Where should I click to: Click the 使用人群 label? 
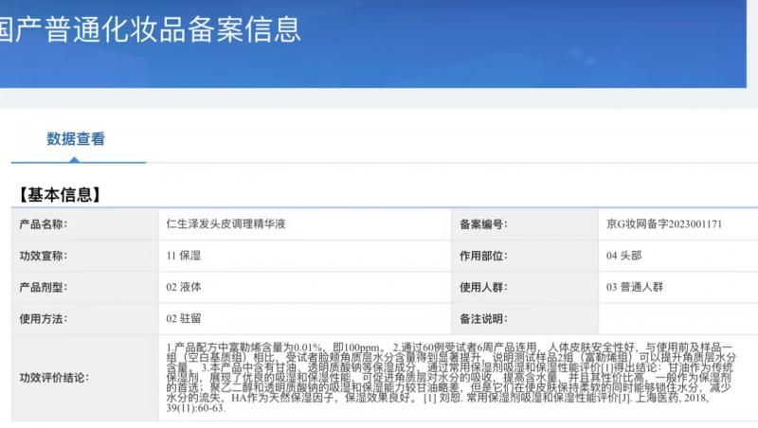pos(483,287)
